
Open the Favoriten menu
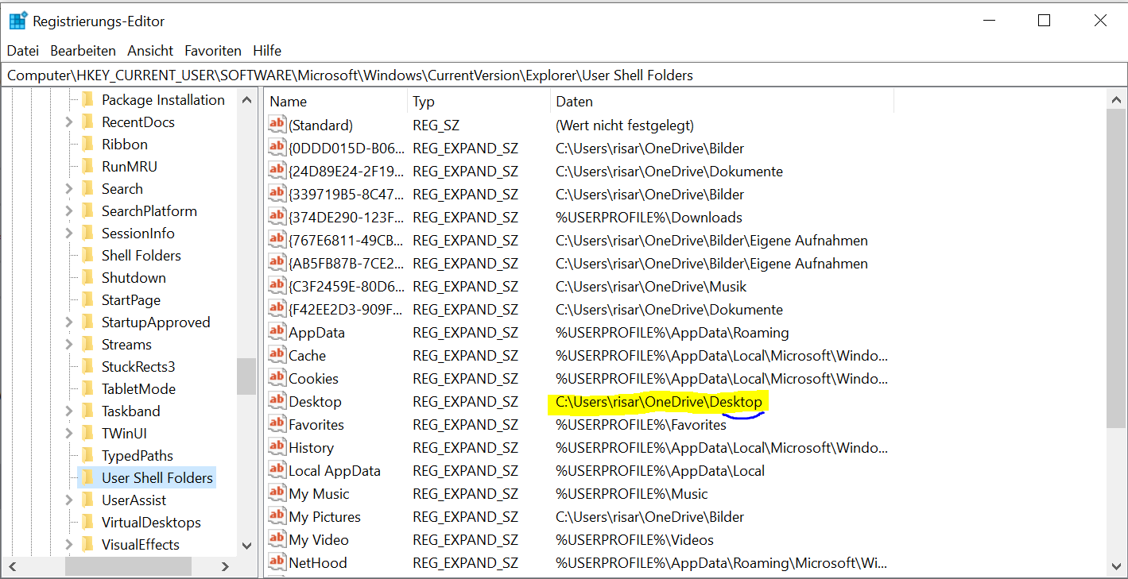tap(213, 50)
